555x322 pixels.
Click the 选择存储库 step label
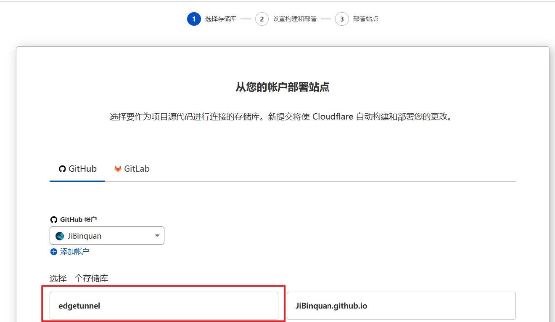[x=220, y=19]
